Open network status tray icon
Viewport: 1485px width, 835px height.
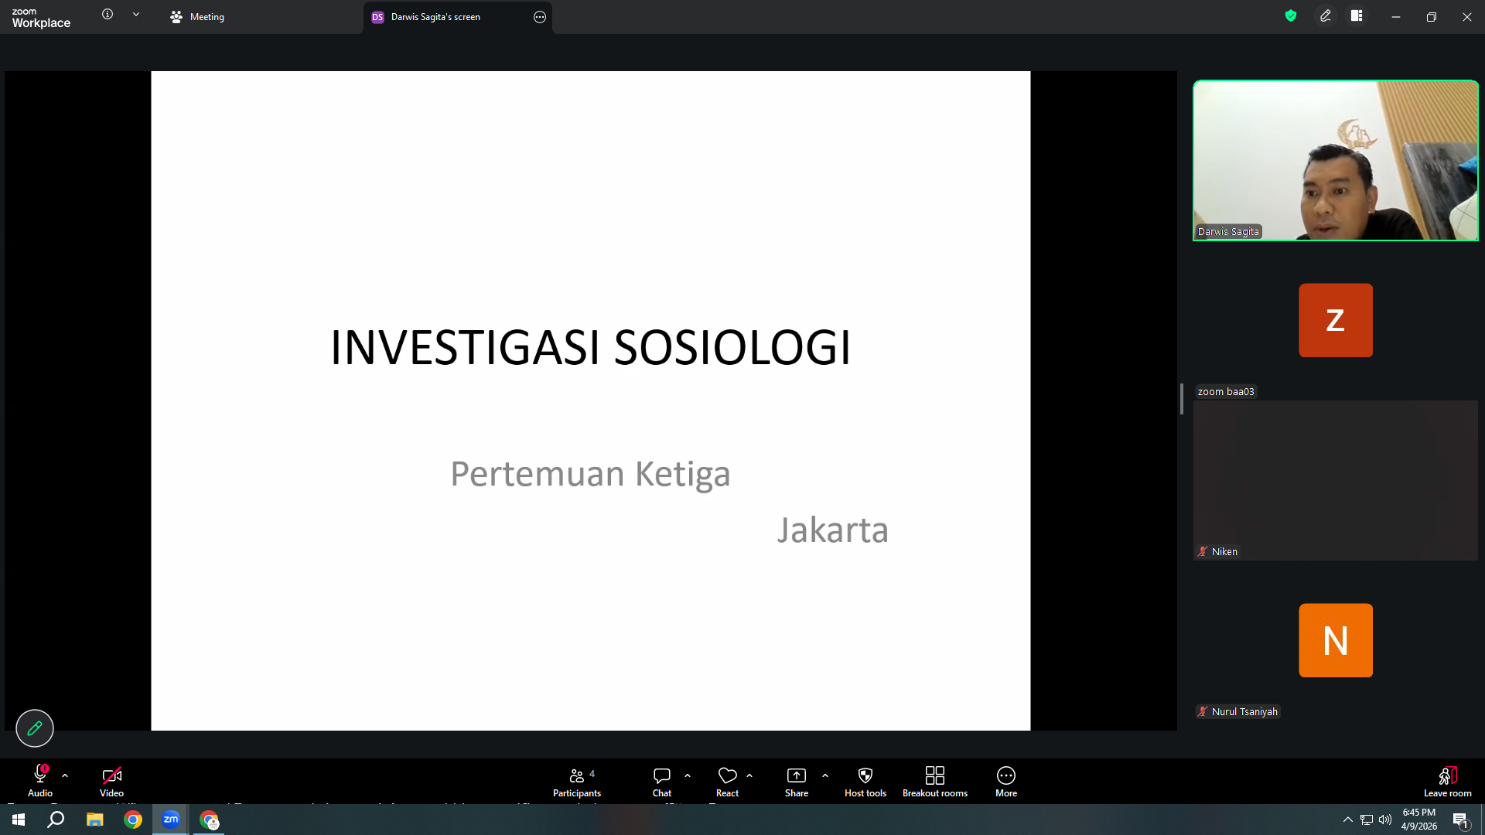[1367, 820]
